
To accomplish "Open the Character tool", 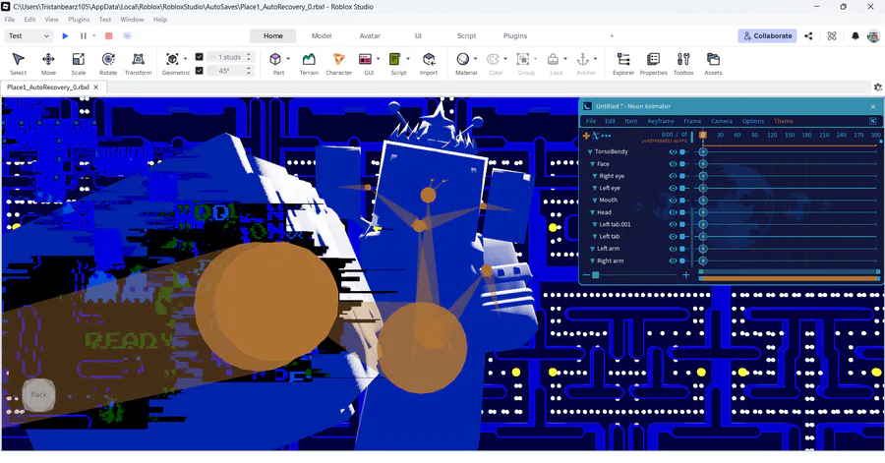I will (x=338, y=64).
